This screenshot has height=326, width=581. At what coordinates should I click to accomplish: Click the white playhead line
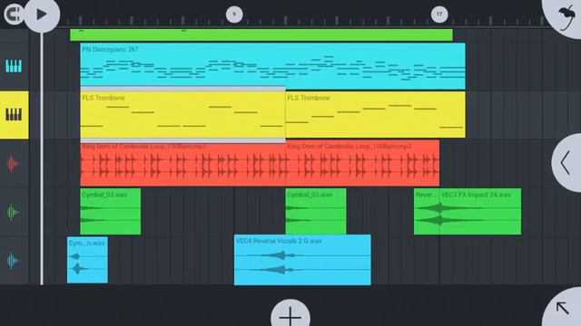coord(42,159)
